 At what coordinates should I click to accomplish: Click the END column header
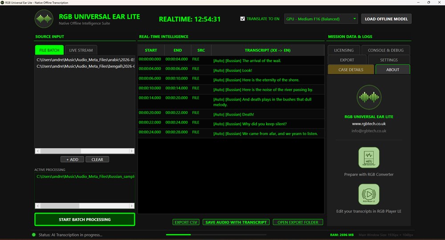click(178, 50)
